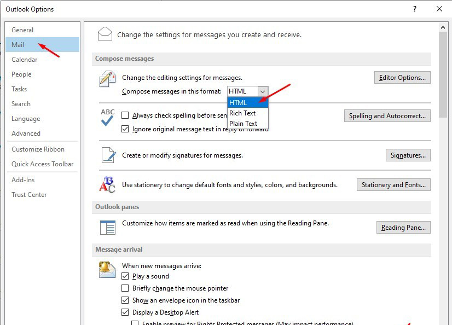Click the vertical scrollbar of the options pane
The height and width of the screenshot is (325, 452).
coord(443,164)
